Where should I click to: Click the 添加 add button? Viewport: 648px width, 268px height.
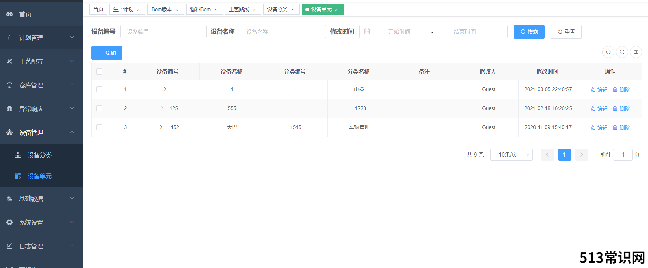[107, 53]
